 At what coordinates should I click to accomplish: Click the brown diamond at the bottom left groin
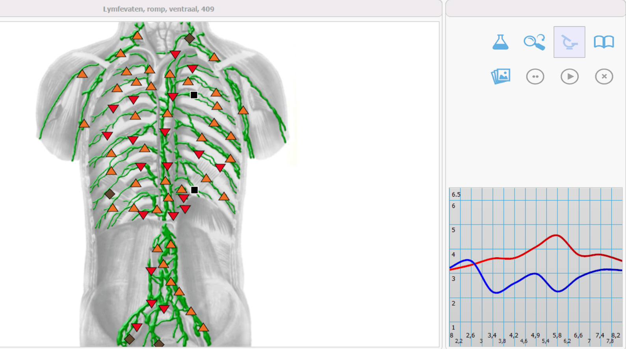pyautogui.click(x=129, y=339)
